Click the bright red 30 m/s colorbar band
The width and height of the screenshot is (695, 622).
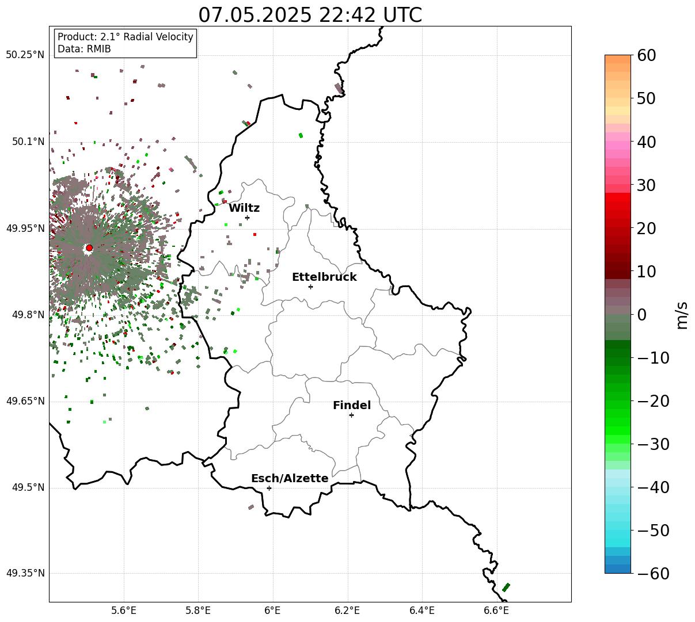[618, 197]
